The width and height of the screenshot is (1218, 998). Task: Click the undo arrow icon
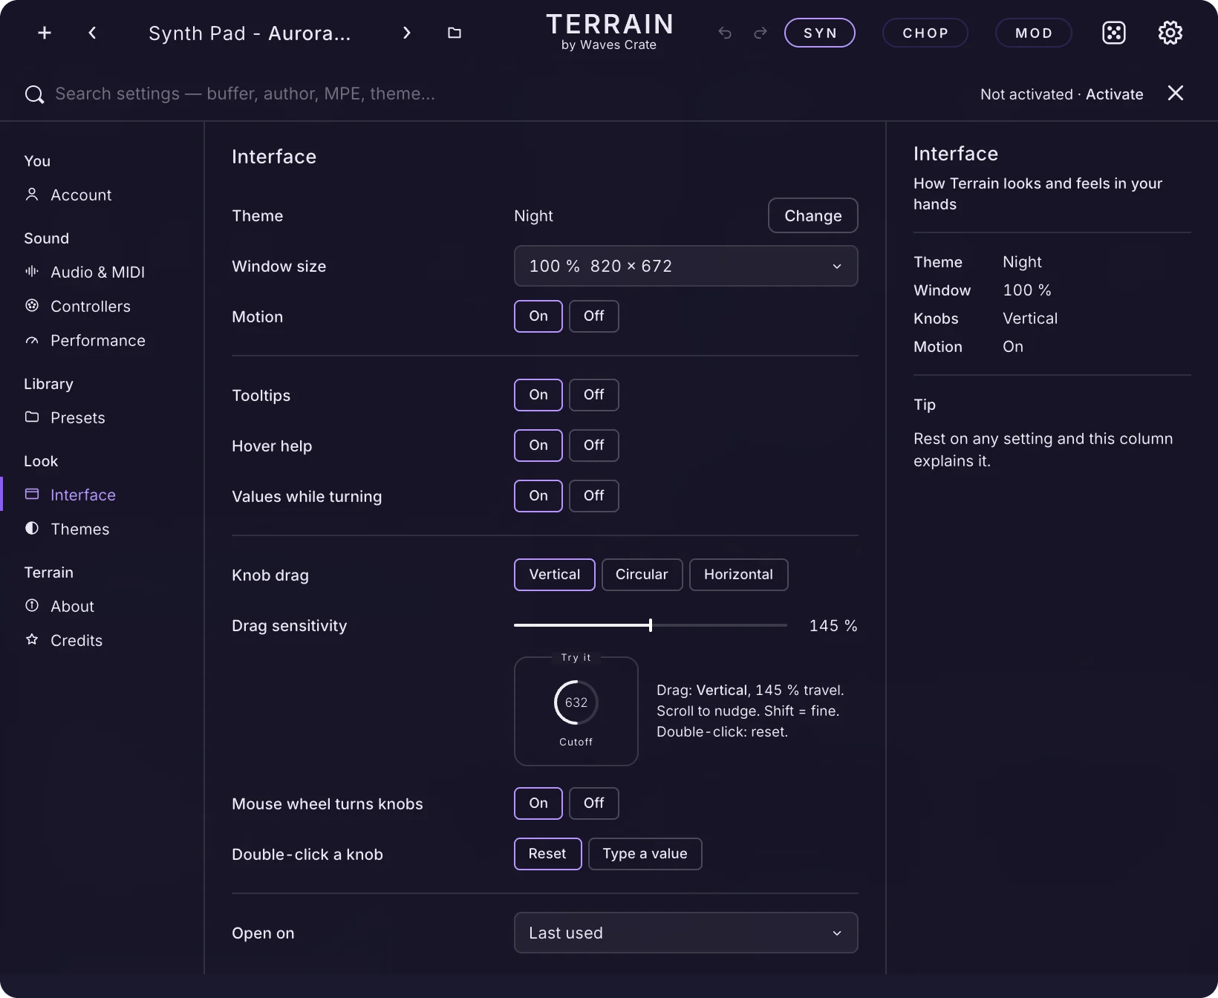725,33
